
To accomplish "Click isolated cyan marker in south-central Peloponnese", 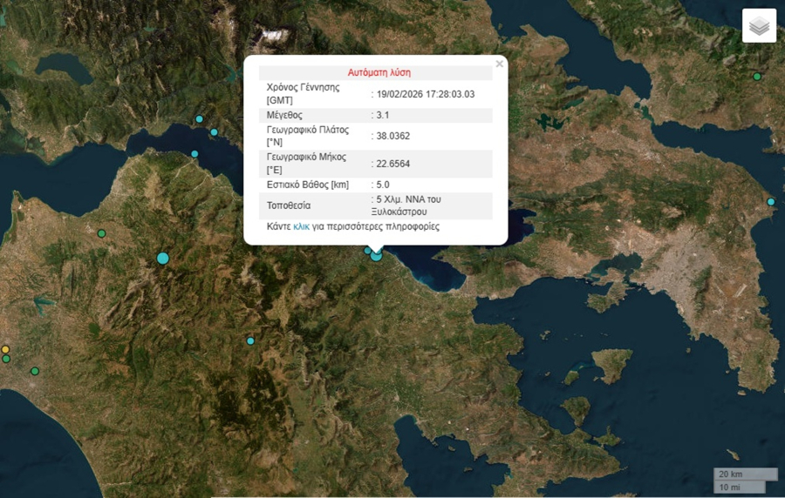I will pyautogui.click(x=250, y=340).
